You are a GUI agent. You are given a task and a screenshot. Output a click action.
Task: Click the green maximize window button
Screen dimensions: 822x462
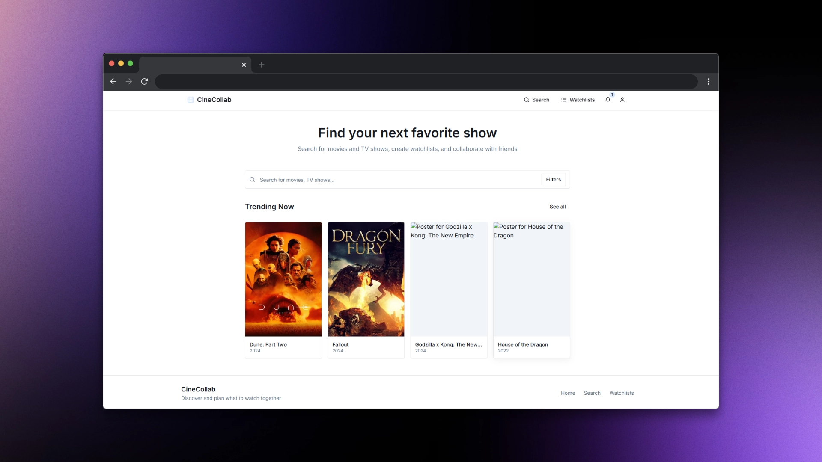tap(131, 63)
